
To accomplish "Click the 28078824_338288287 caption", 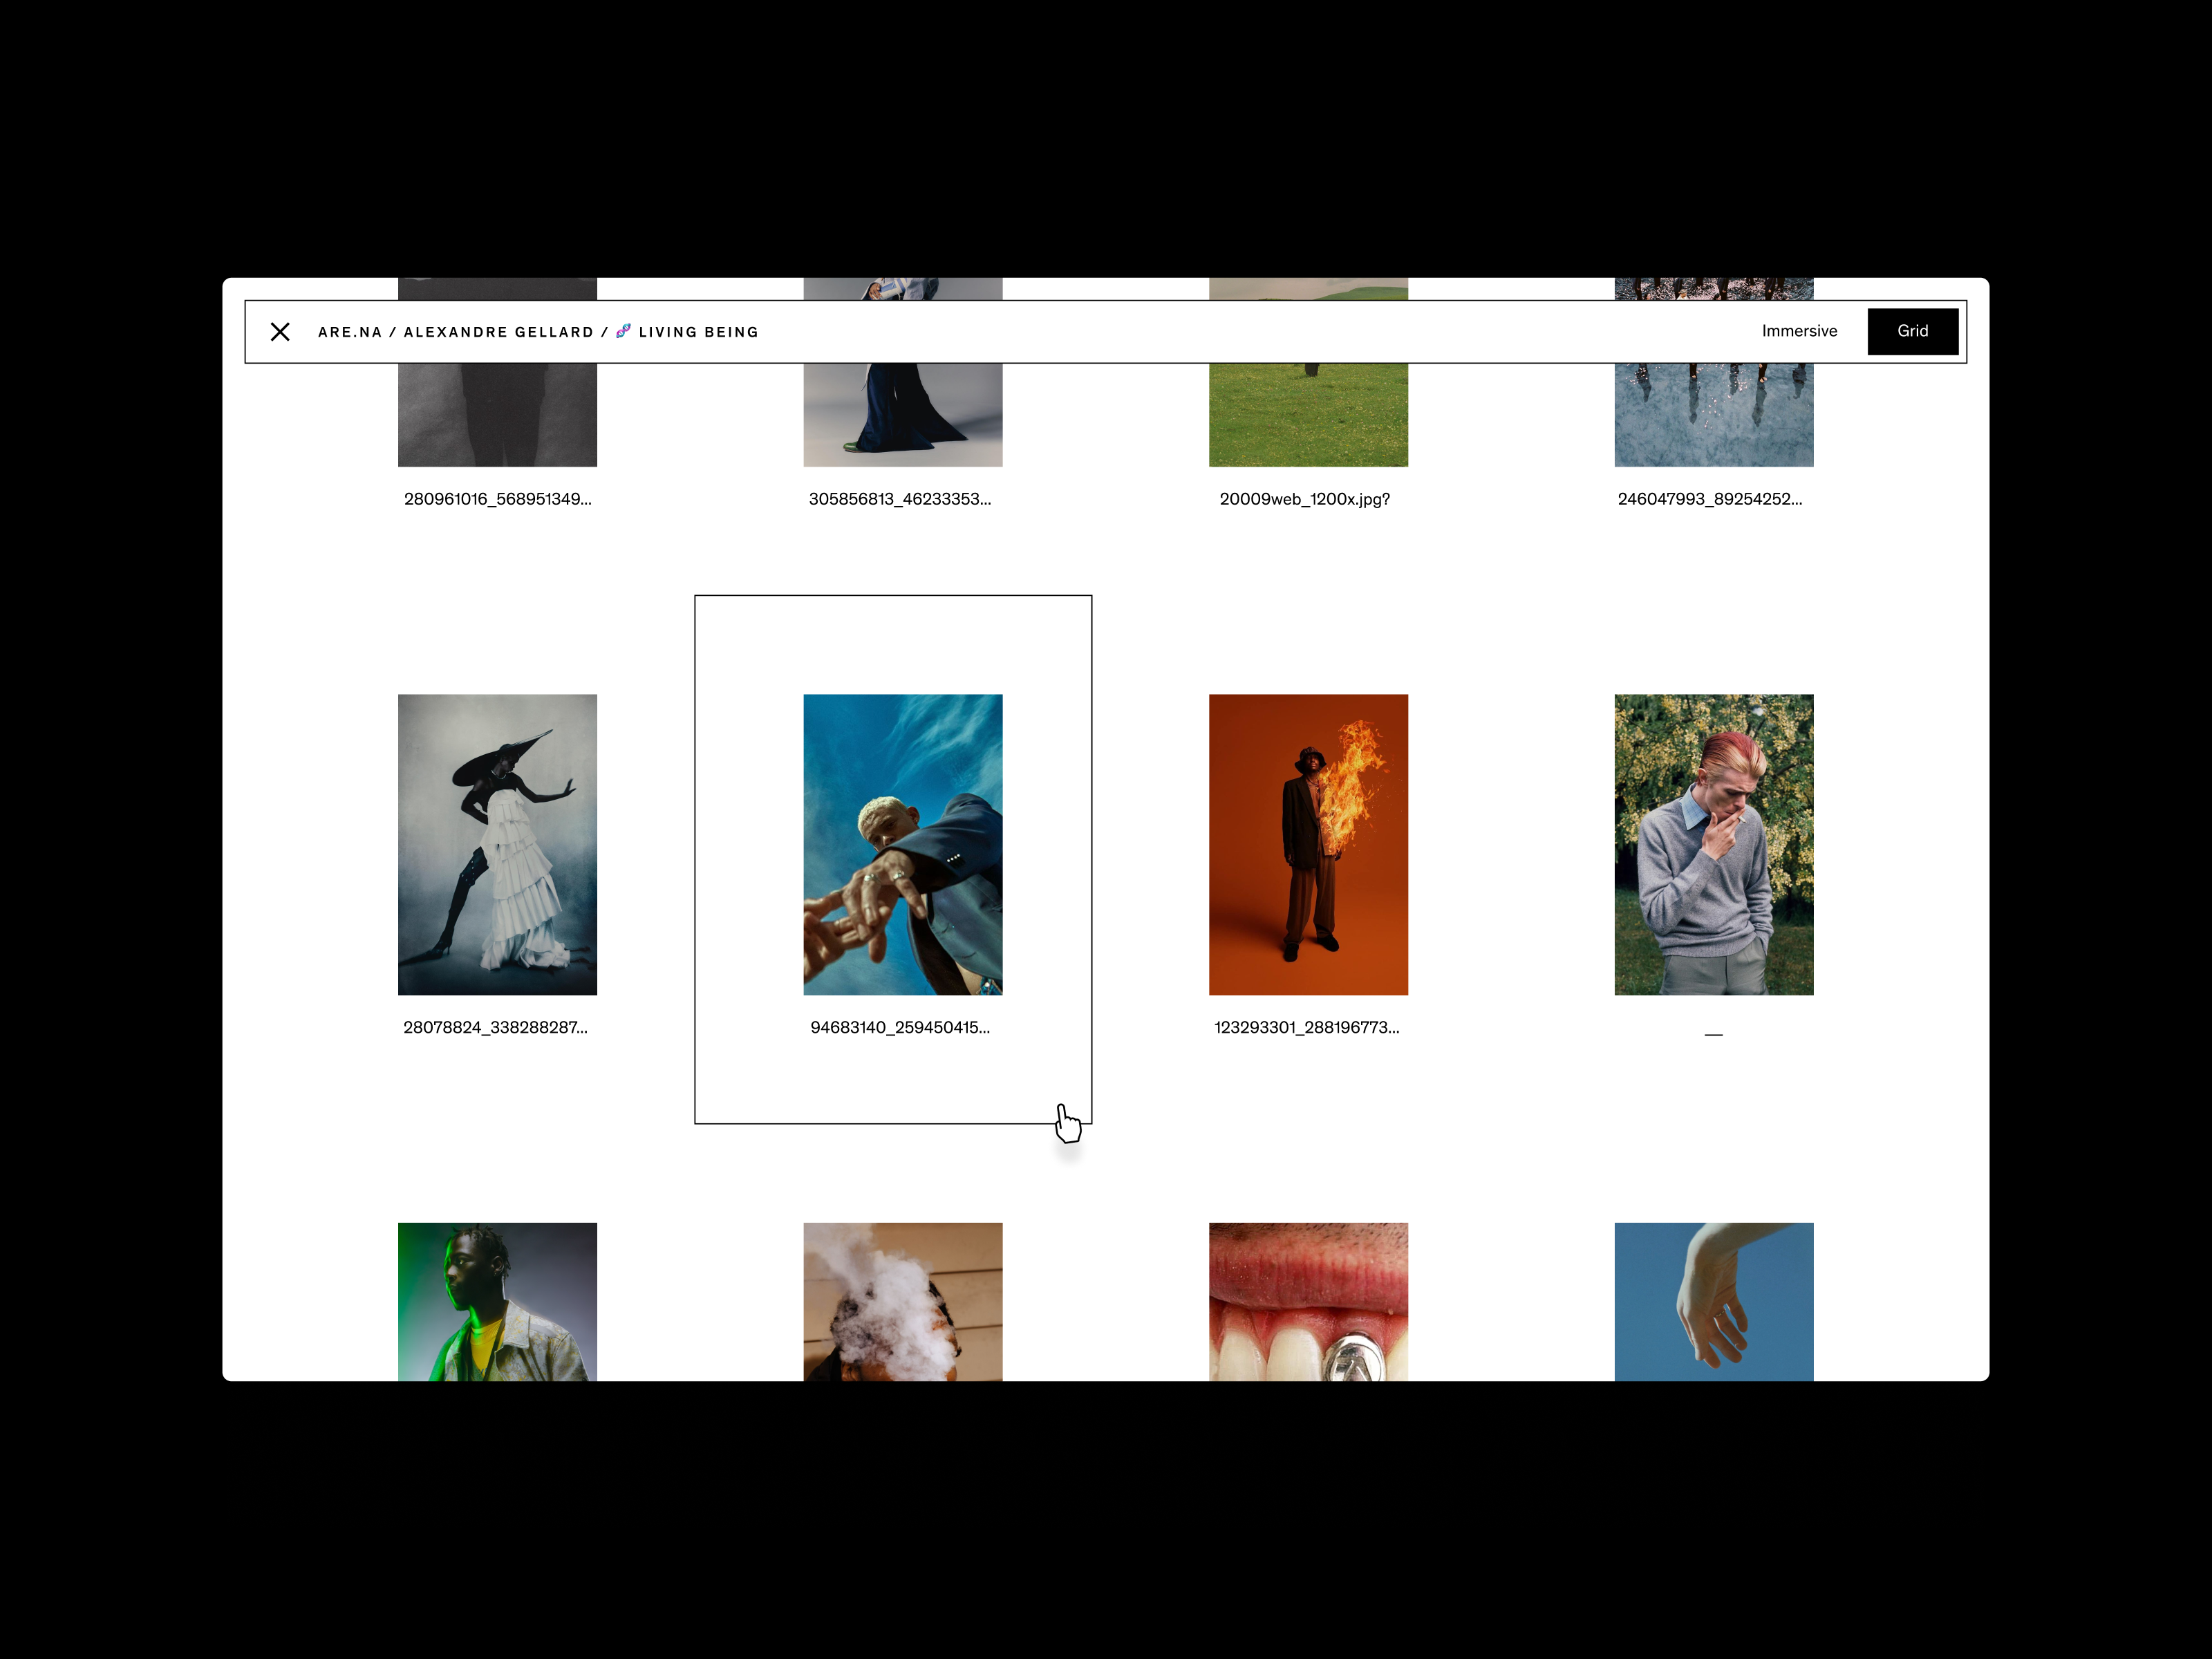I will (496, 1027).
